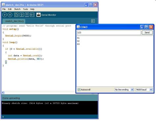Click the horizontal scrollbar left arrow

[3, 92]
